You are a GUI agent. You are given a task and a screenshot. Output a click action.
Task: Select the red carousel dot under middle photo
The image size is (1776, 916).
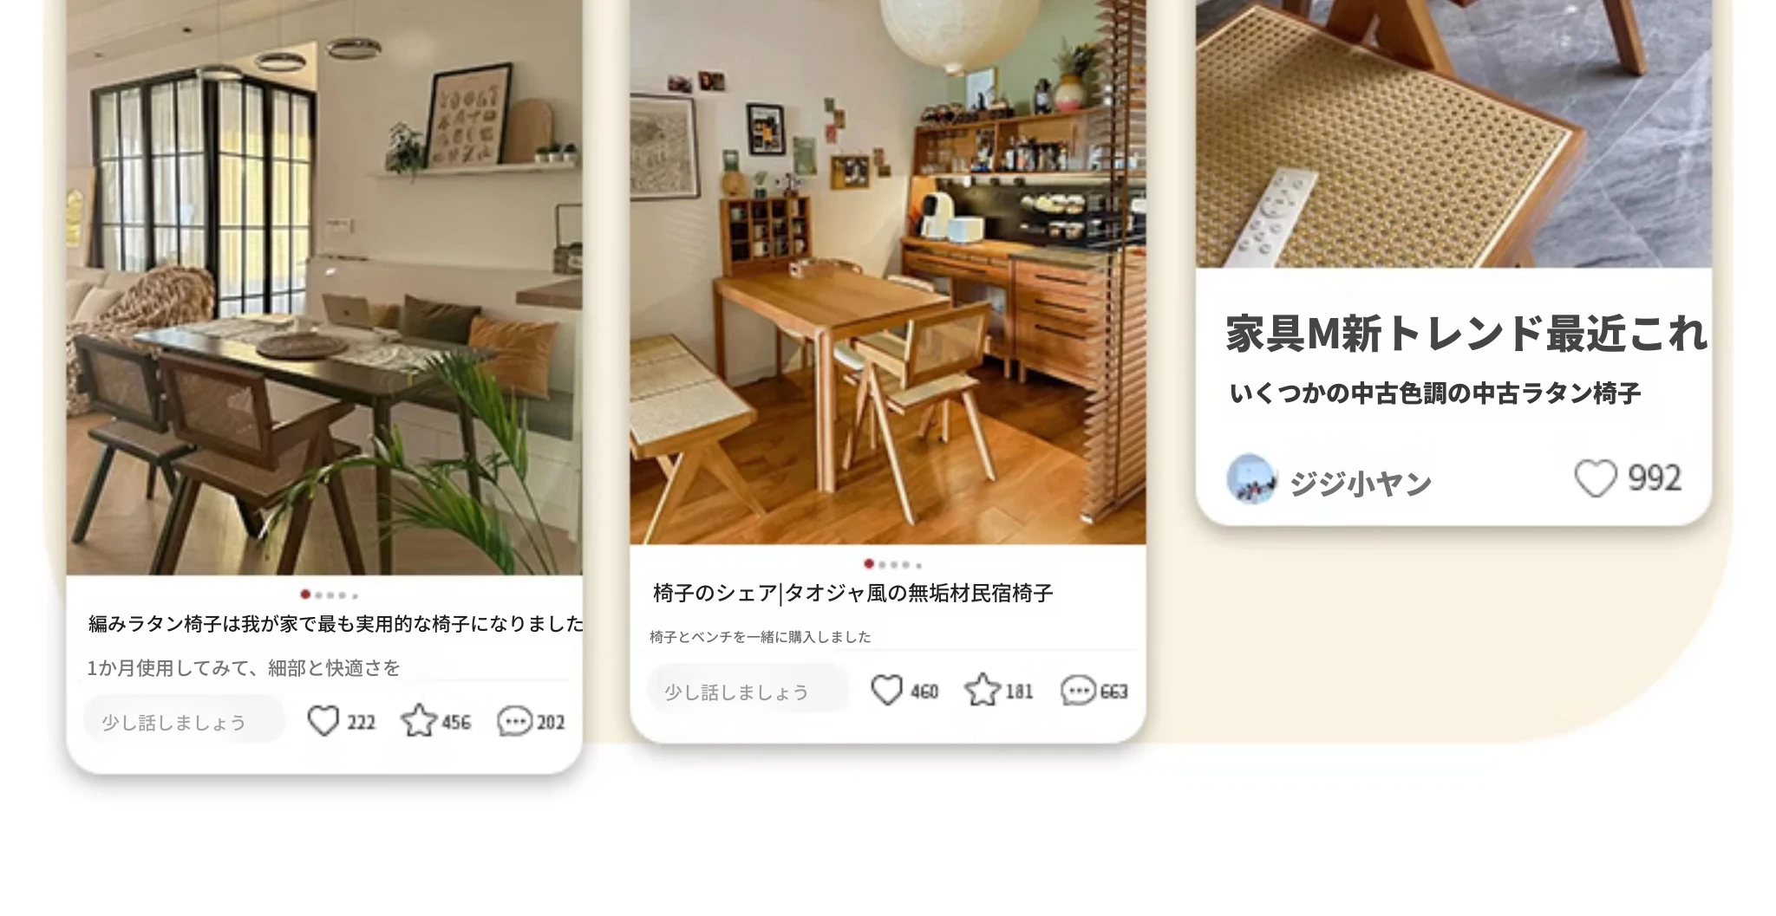(869, 564)
